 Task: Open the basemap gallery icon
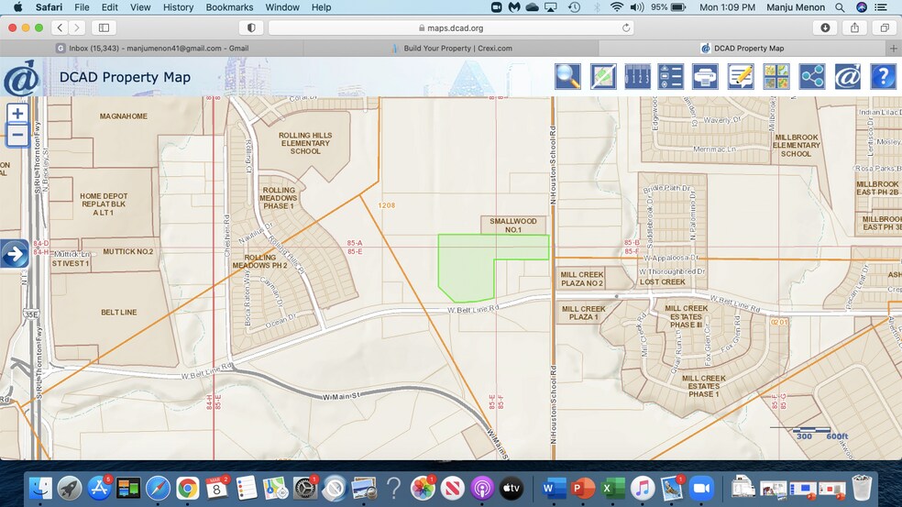[776, 76]
